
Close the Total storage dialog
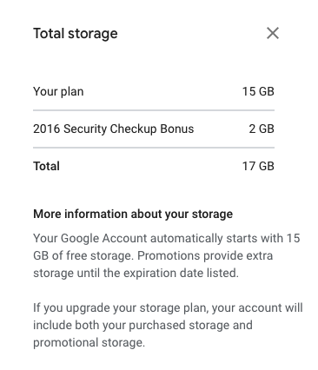[x=273, y=33]
